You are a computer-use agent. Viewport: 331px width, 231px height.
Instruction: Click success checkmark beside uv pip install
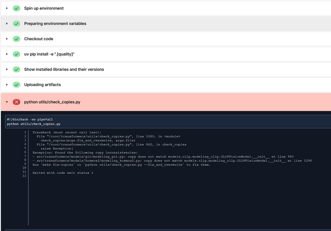pyautogui.click(x=17, y=54)
